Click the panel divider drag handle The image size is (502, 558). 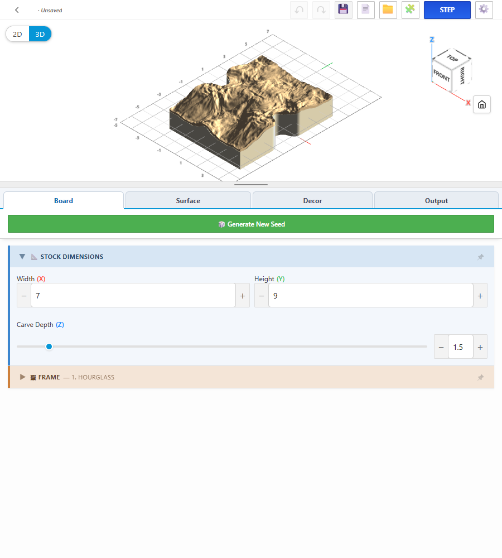pyautogui.click(x=251, y=185)
